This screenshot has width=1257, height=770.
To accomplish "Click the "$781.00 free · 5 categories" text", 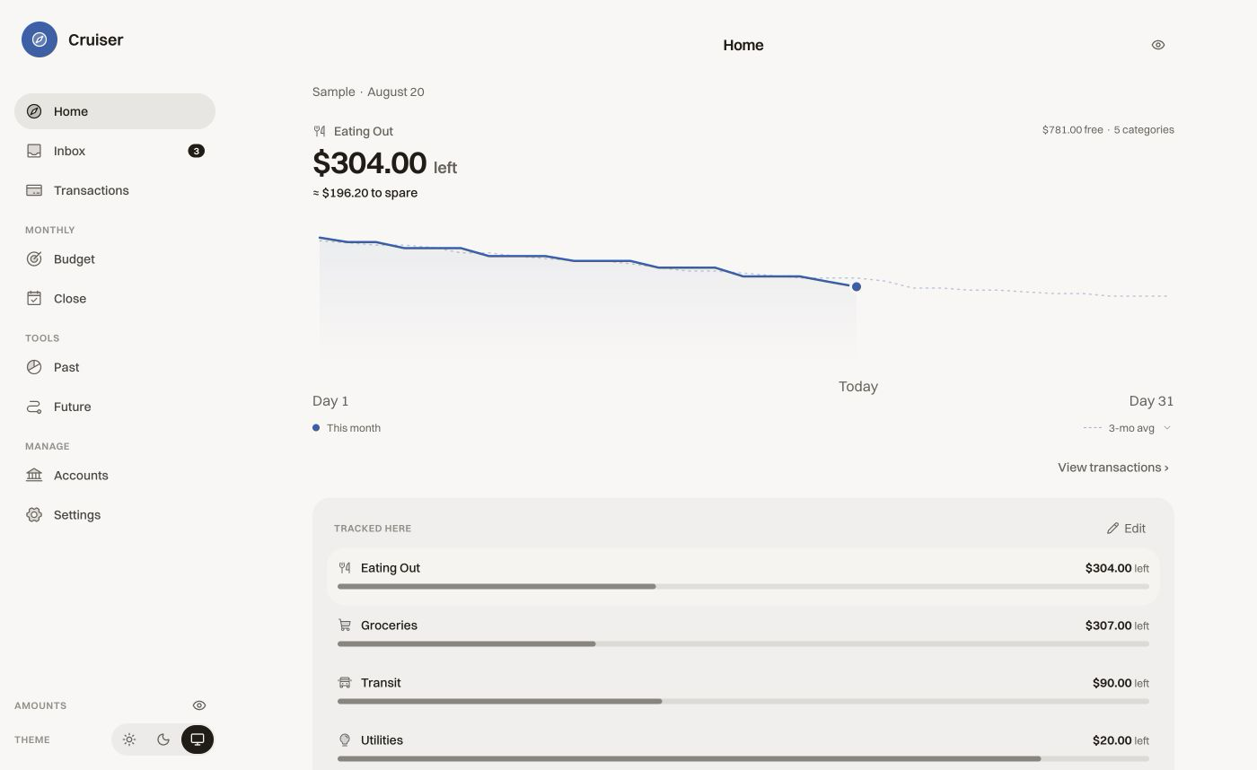I will (x=1108, y=130).
